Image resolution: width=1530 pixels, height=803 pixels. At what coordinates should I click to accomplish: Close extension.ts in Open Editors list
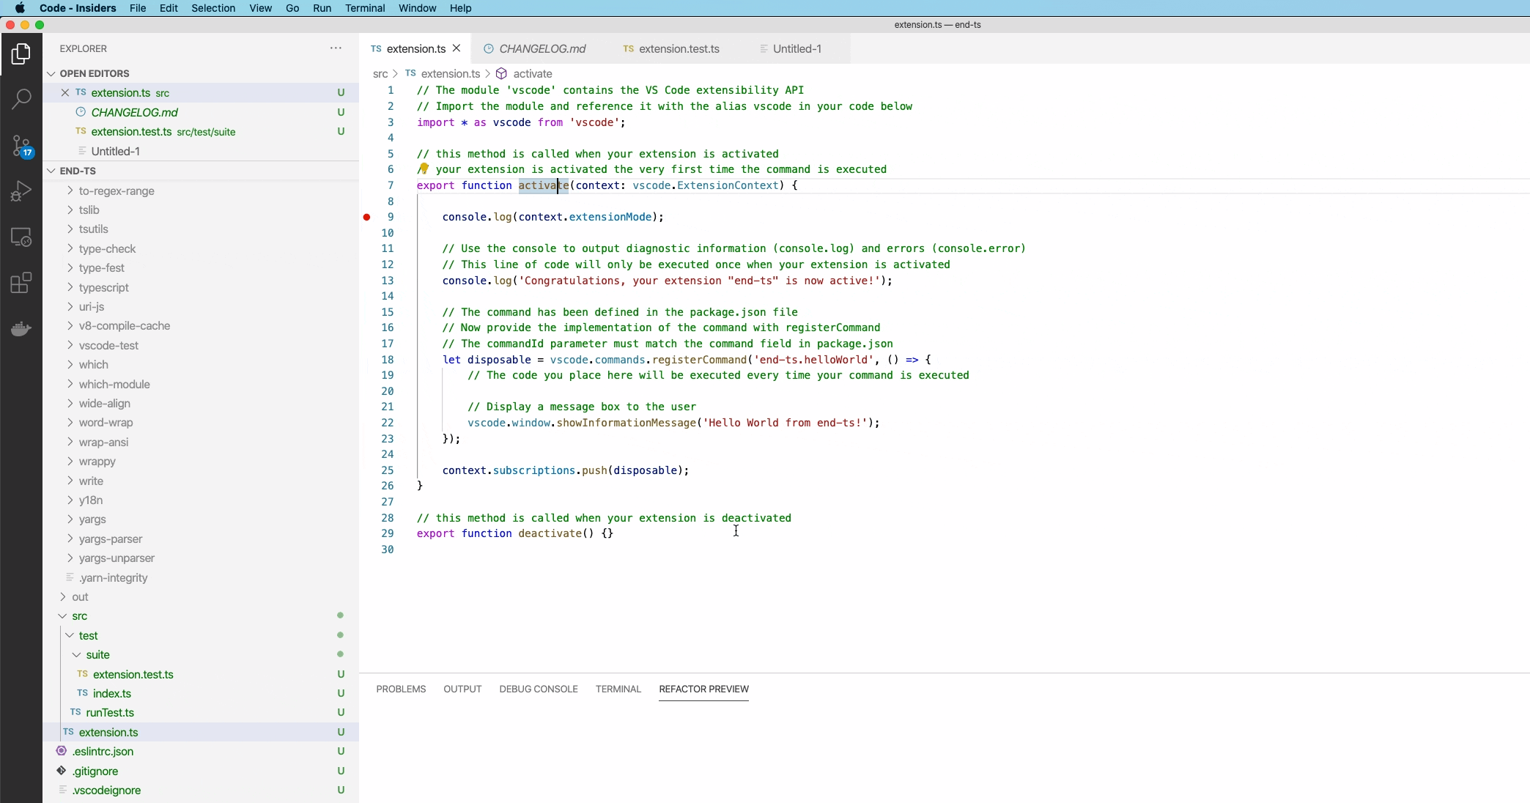[x=65, y=93]
